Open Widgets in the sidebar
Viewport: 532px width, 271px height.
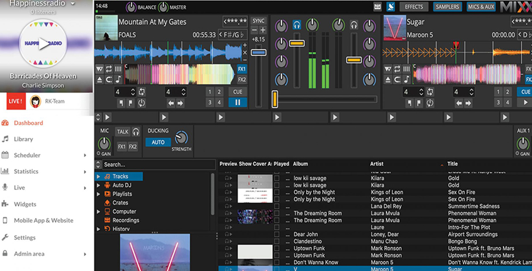coord(25,204)
